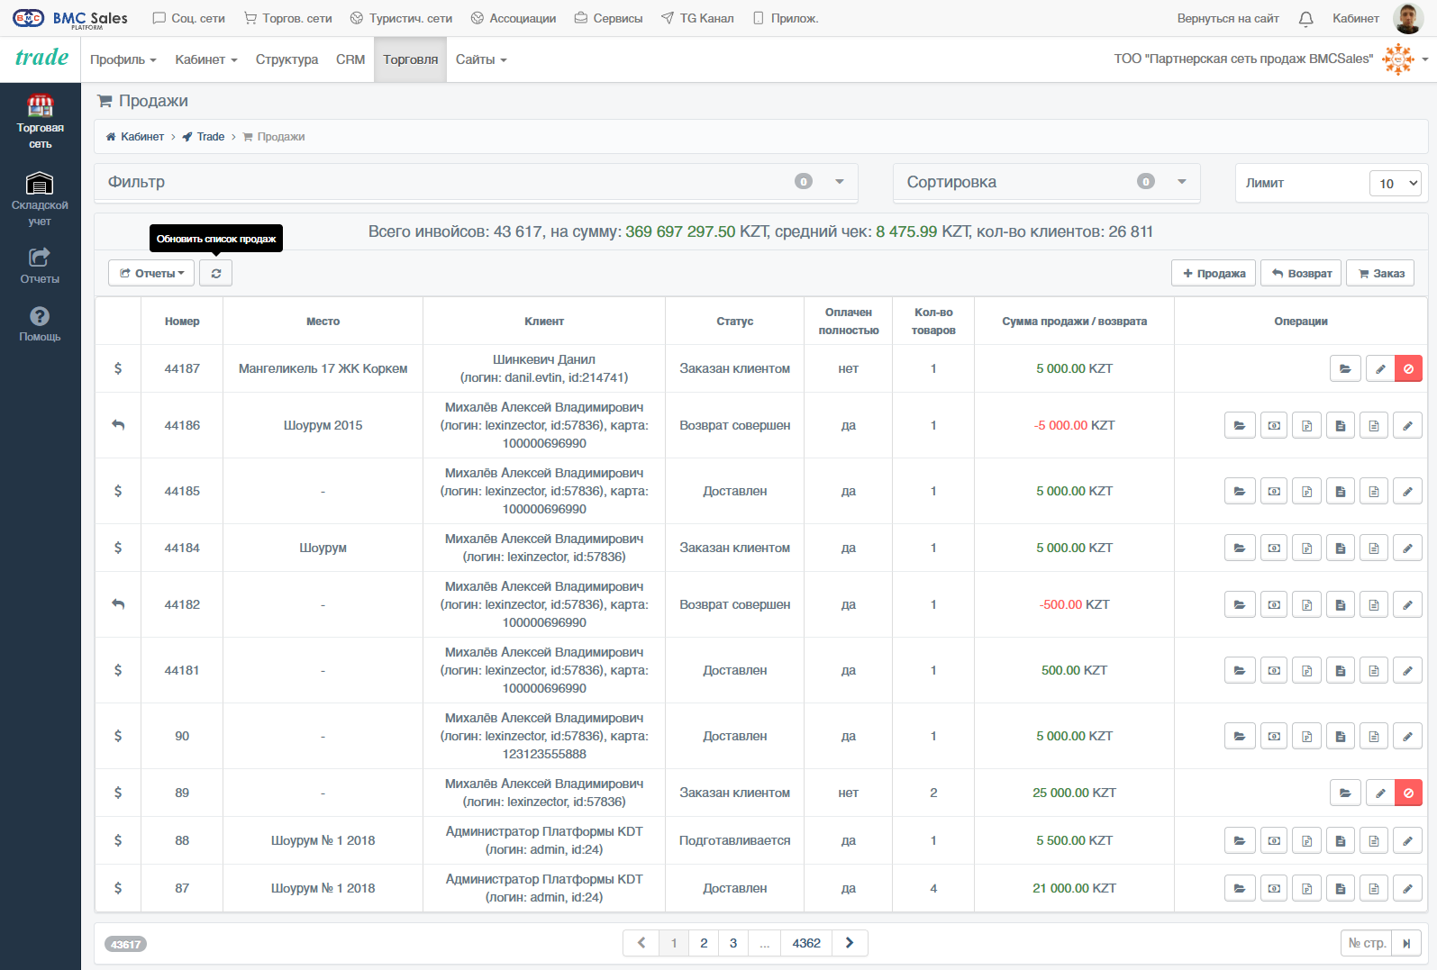
Task: Open the Отчеты dropdown button
Action: click(x=151, y=273)
